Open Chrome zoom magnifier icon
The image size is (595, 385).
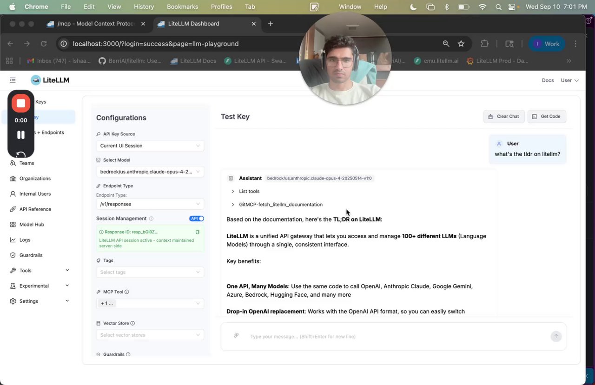point(446,44)
